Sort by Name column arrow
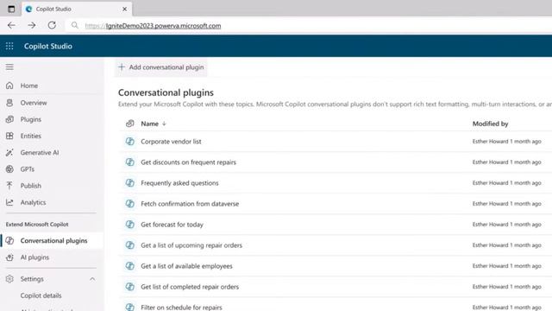The height and width of the screenshot is (311, 552). [x=164, y=124]
